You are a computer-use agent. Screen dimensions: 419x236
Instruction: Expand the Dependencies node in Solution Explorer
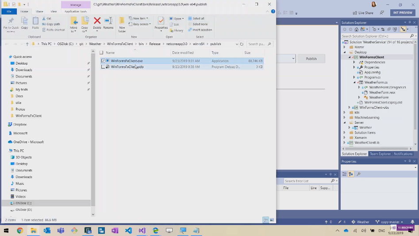tap(354, 62)
